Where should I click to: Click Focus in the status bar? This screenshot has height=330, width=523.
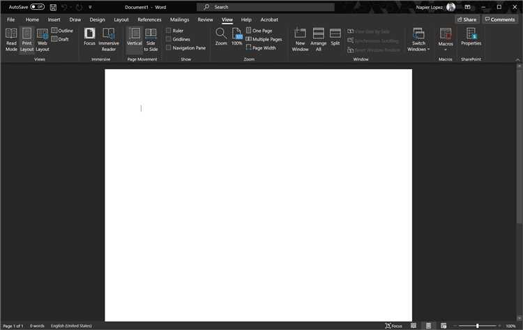[x=393, y=326]
